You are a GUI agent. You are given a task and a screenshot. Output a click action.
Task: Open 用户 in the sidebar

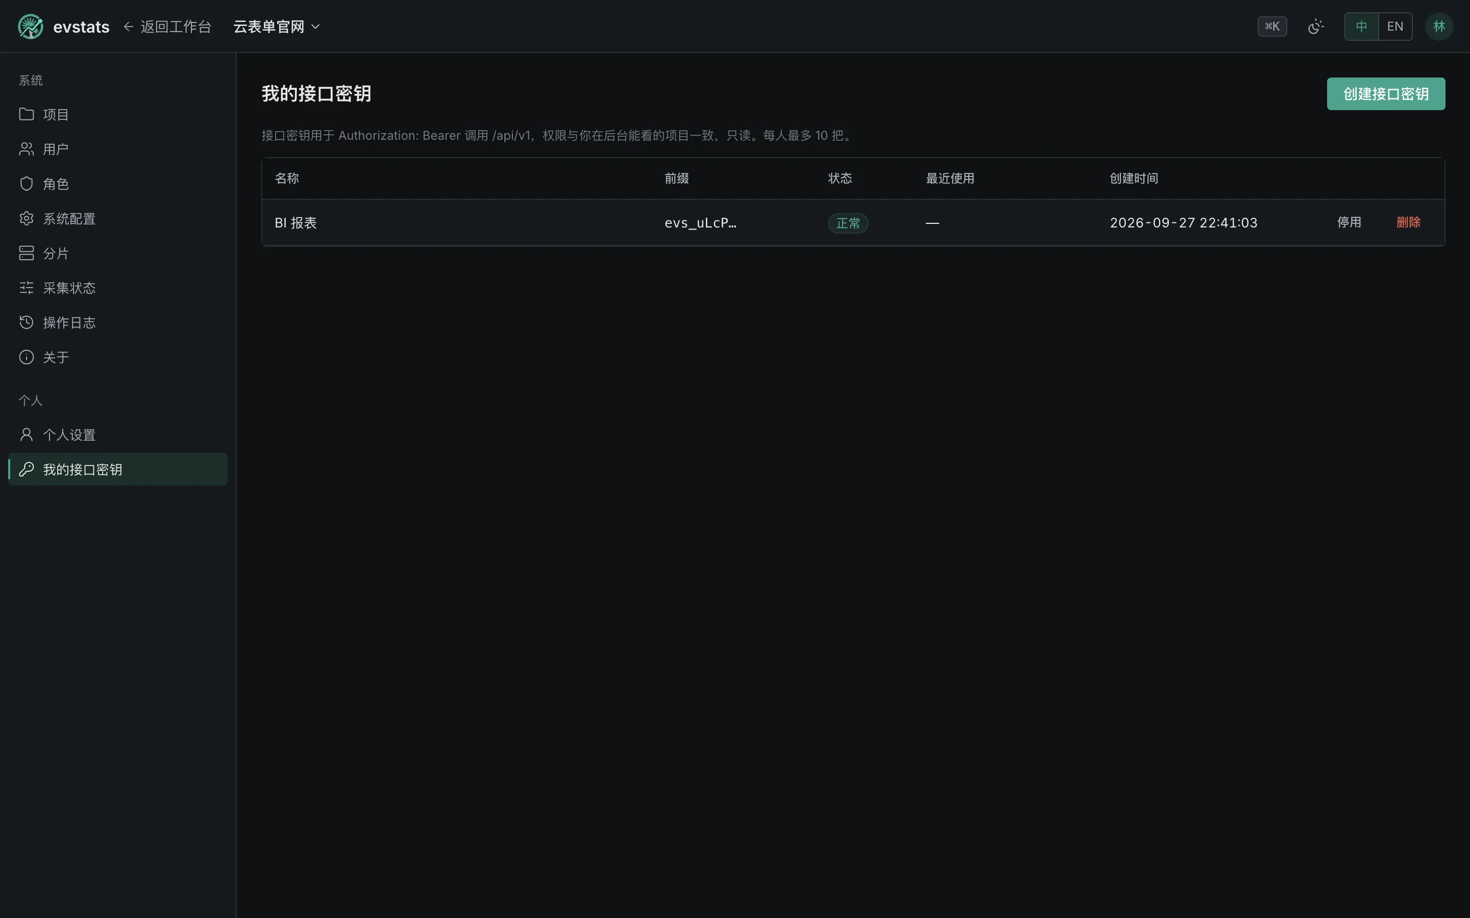pos(118,149)
